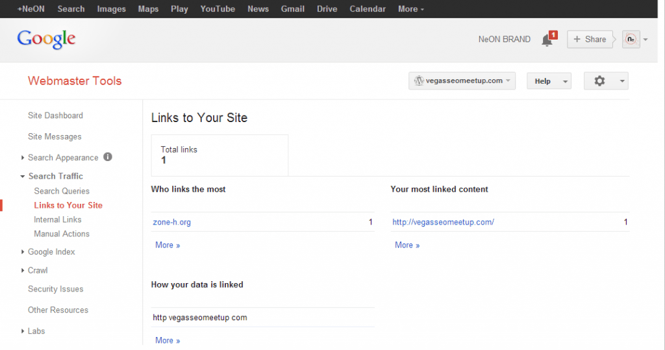Click the red notification count badge
Image resolution: width=665 pixels, height=350 pixels.
[x=553, y=35]
